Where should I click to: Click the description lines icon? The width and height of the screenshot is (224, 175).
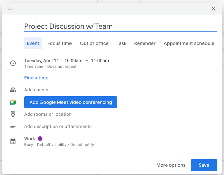13,126
